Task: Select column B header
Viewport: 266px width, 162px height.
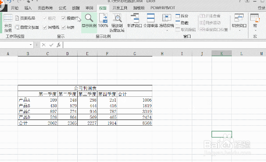Action: coord(28,54)
